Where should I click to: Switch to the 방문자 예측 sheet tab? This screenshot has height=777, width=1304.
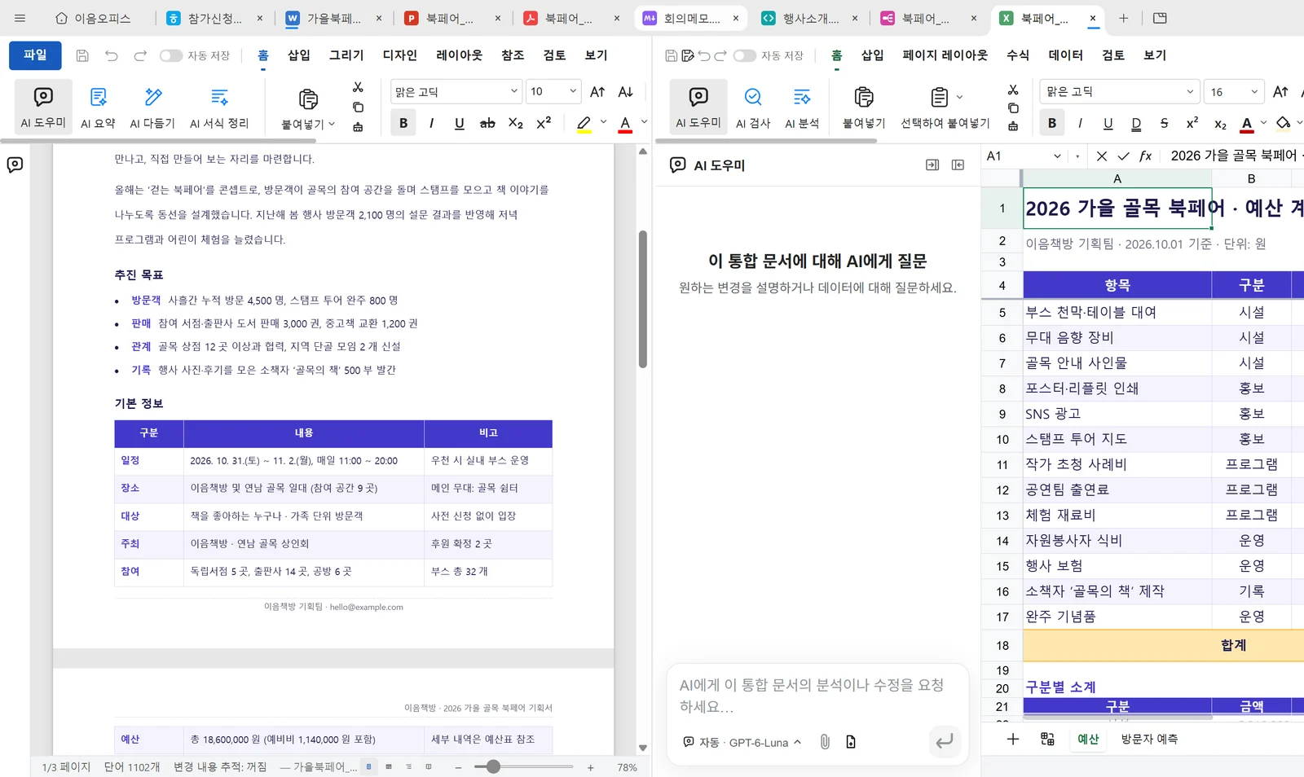pos(1149,739)
